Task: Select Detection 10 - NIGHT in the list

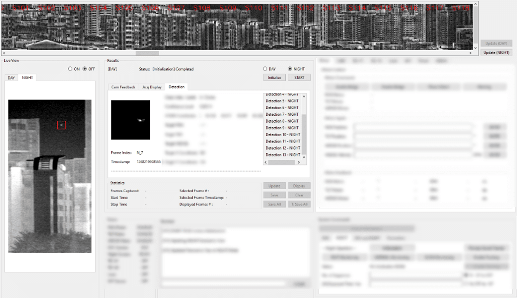Action: coord(283,135)
